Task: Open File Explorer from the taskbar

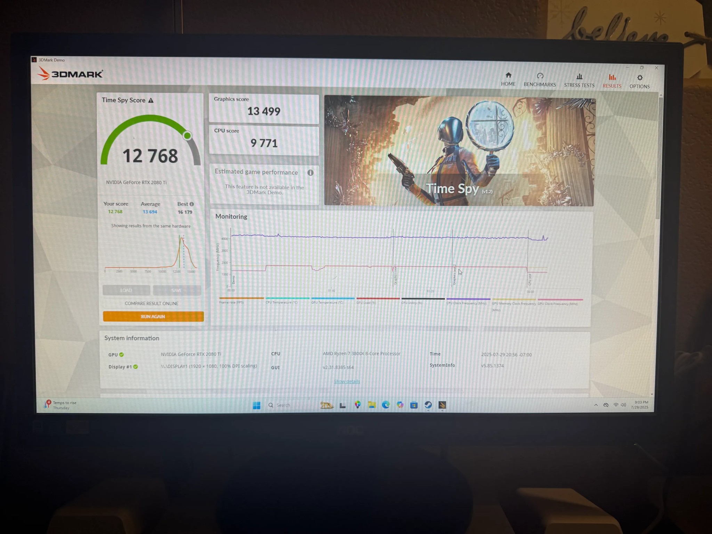Action: [372, 405]
